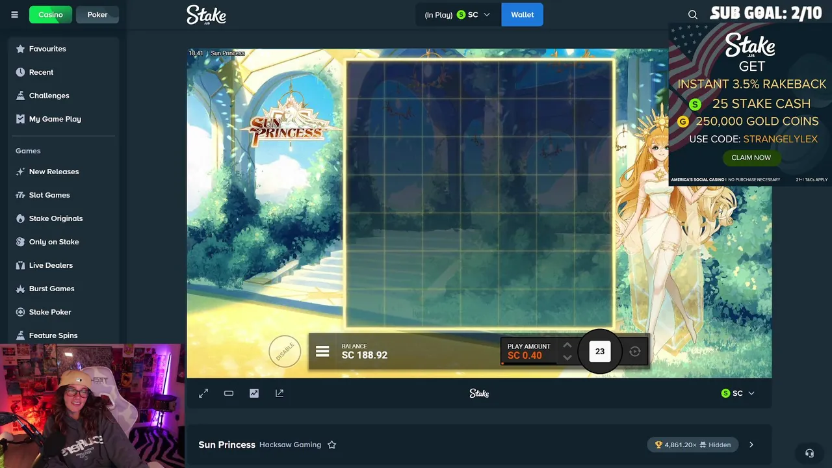Expand the SC dropdown below the game
This screenshot has height=468, width=832.
pyautogui.click(x=738, y=393)
